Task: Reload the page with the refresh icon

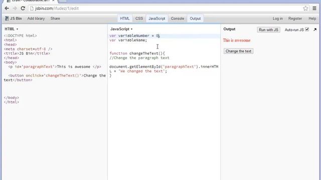Action: [23, 8]
